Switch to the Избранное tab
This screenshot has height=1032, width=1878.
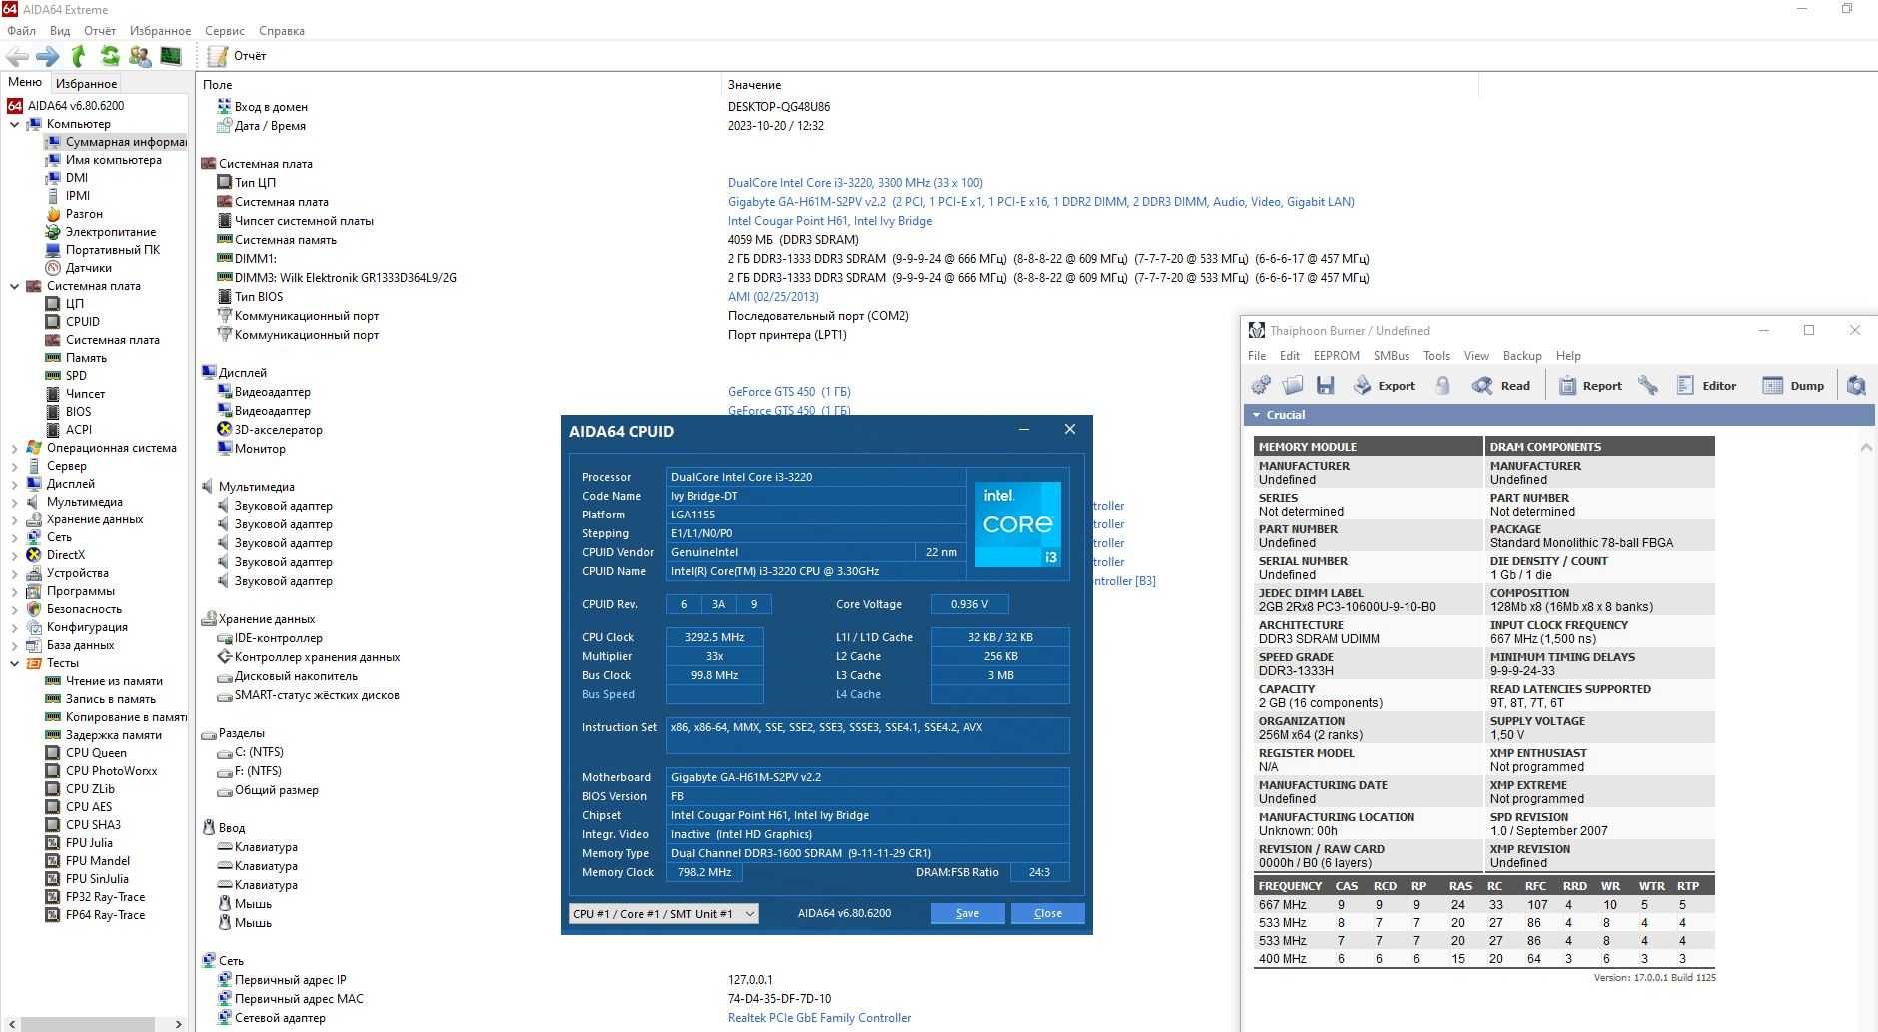(86, 84)
